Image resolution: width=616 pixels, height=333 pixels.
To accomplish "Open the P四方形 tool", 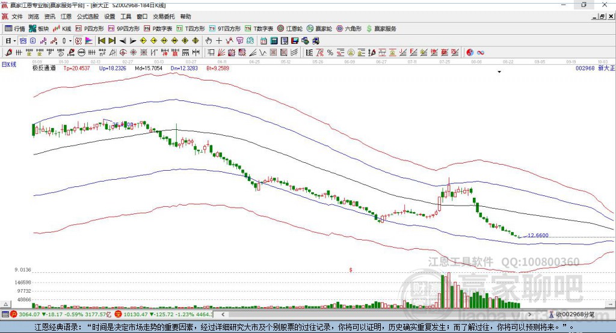I will coord(90,29).
